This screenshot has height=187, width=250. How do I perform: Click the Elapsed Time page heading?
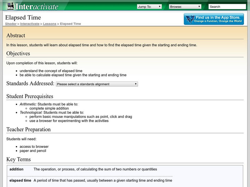tap(23, 17)
